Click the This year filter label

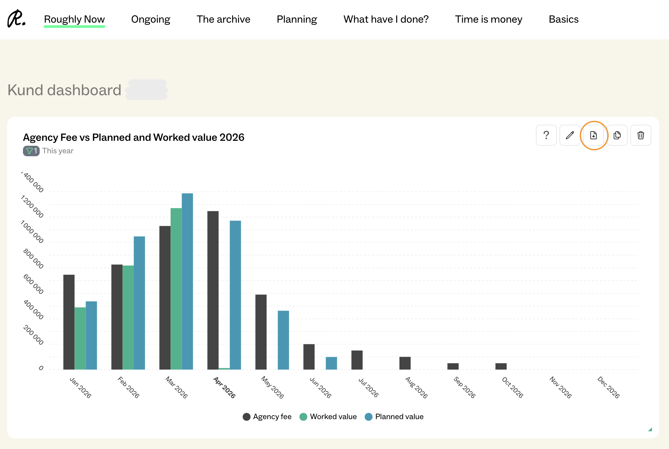pos(58,151)
